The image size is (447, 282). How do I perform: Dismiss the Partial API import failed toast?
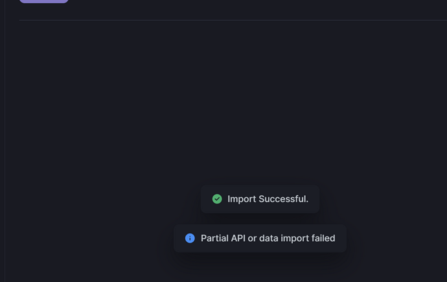pos(260,238)
